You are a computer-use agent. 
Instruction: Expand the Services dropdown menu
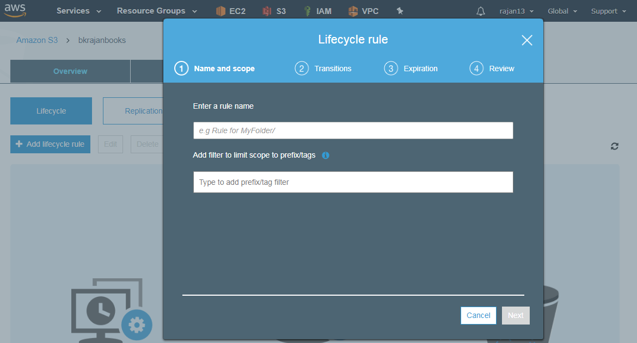point(79,11)
